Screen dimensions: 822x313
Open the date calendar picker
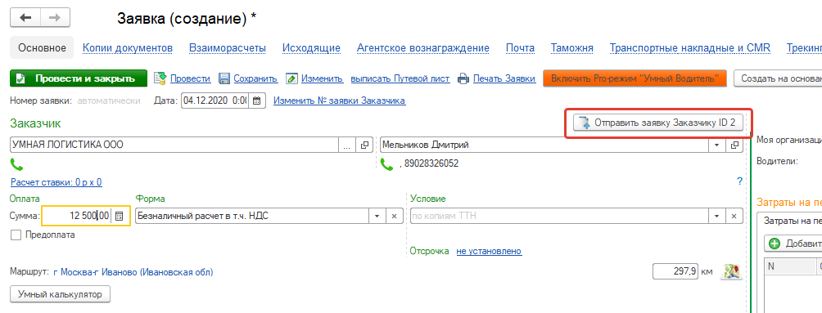click(257, 101)
